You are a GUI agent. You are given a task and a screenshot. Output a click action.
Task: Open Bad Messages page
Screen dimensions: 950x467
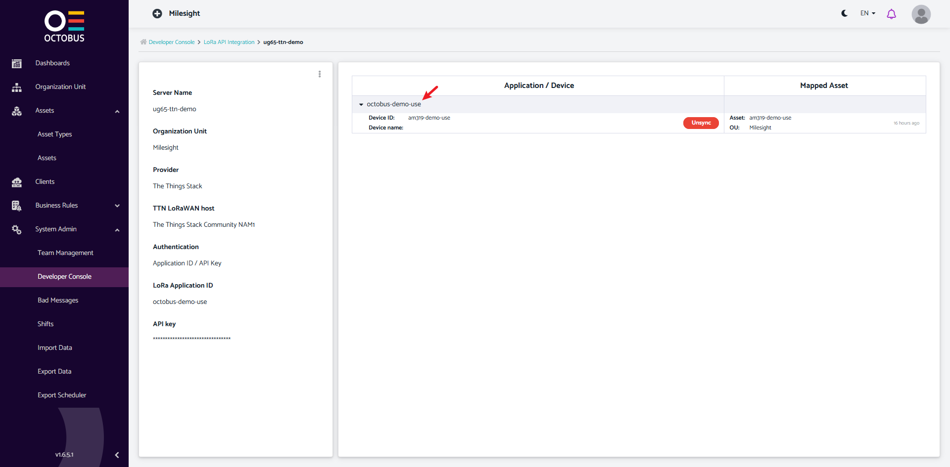pos(58,300)
